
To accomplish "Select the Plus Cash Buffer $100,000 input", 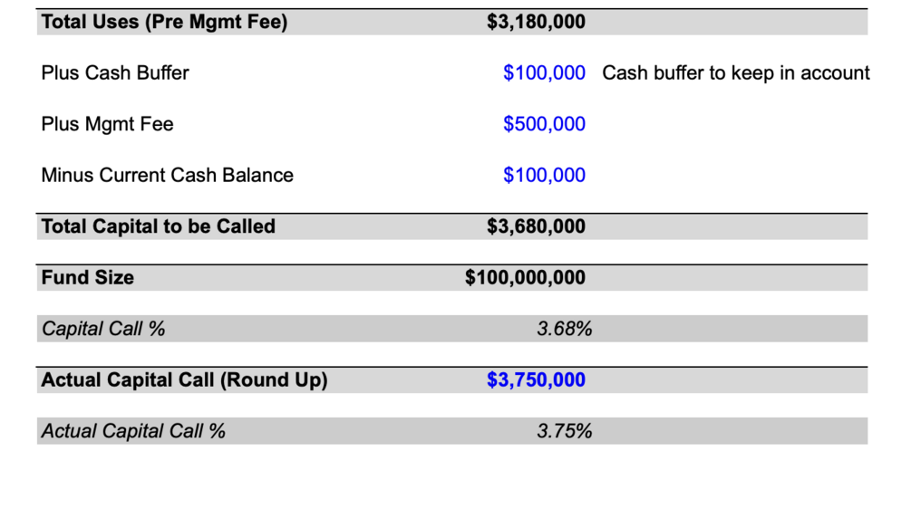I will click(544, 73).
